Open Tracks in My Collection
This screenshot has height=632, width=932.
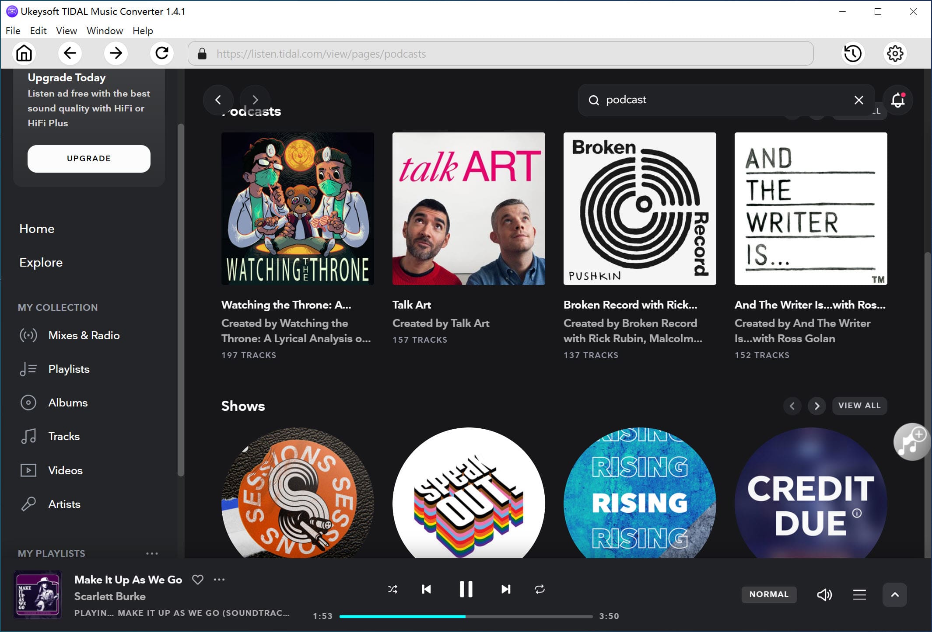[49, 436]
